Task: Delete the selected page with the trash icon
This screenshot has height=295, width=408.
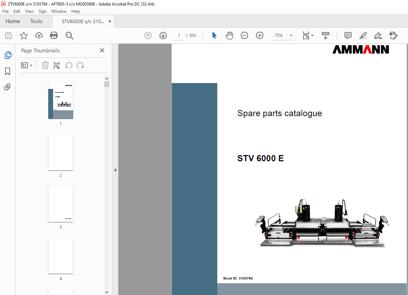Action: [x=45, y=65]
